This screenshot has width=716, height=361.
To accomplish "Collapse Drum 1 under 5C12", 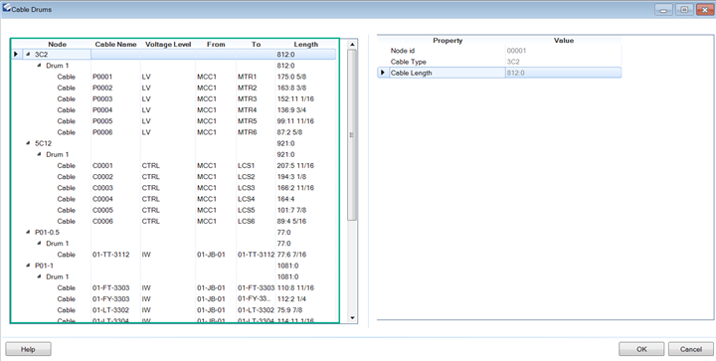I will (39, 154).
